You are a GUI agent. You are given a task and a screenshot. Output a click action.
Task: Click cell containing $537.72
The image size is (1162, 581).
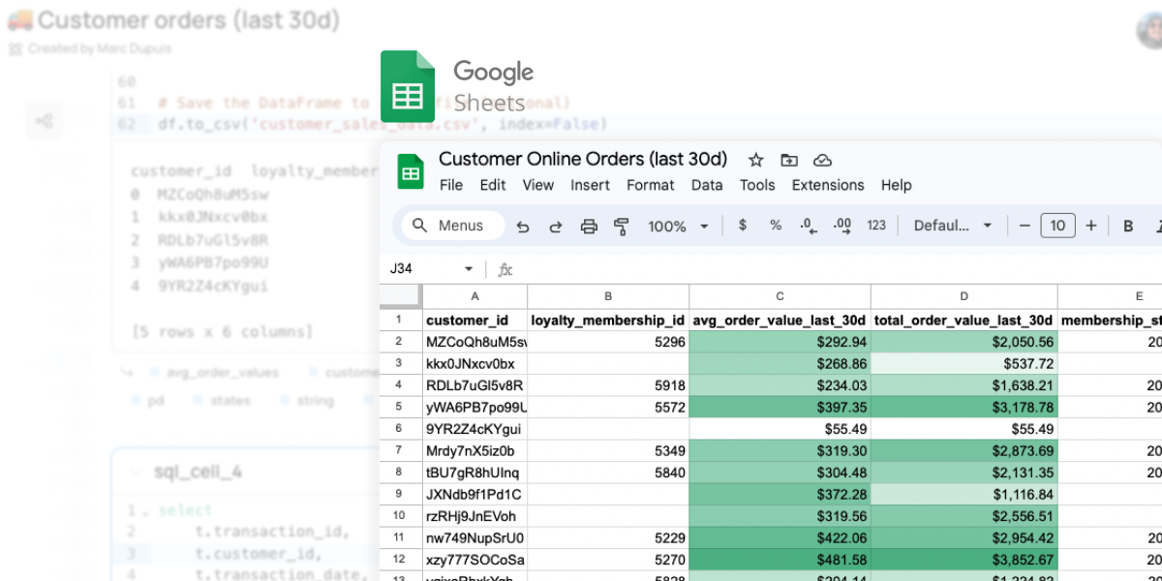[x=963, y=363]
